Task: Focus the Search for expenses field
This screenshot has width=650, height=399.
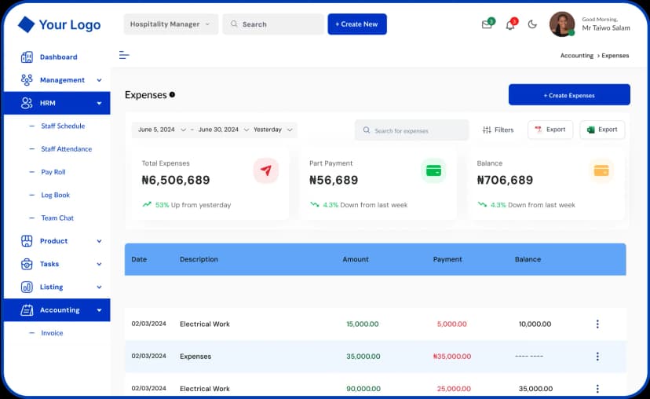Action: (x=411, y=130)
